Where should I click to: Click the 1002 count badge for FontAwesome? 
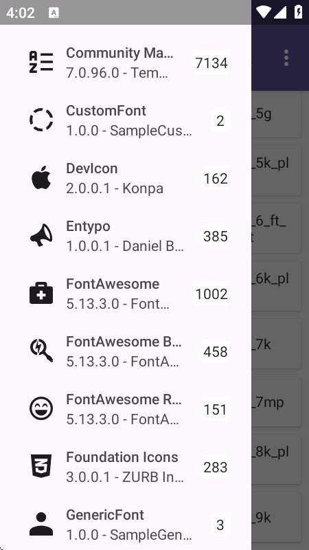tap(211, 294)
